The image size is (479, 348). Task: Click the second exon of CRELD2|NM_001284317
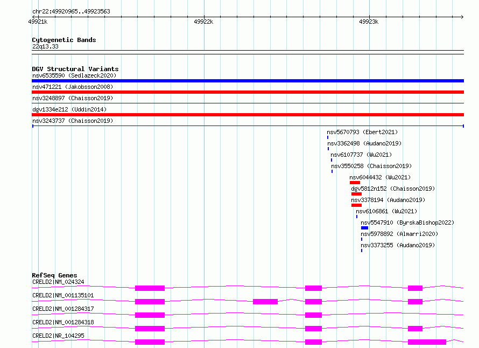313,315
